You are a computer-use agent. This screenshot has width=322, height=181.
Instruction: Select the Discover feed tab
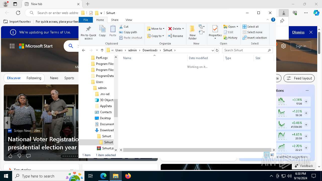(14, 78)
